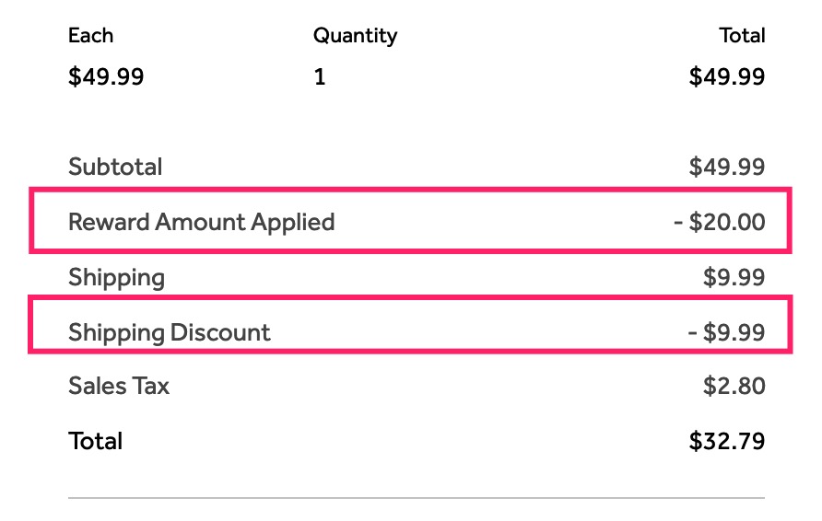Click the "Shipping Discount" label
The image size is (822, 521).
[170, 332]
